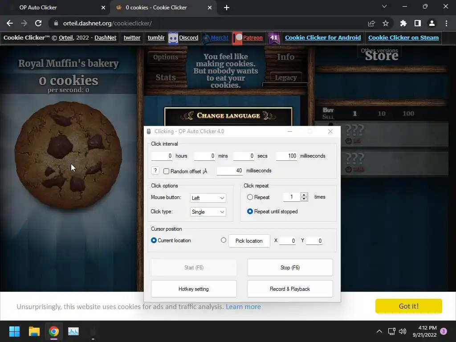Select buy quantity 10 in Store
The image size is (456, 342).
pos(382,114)
